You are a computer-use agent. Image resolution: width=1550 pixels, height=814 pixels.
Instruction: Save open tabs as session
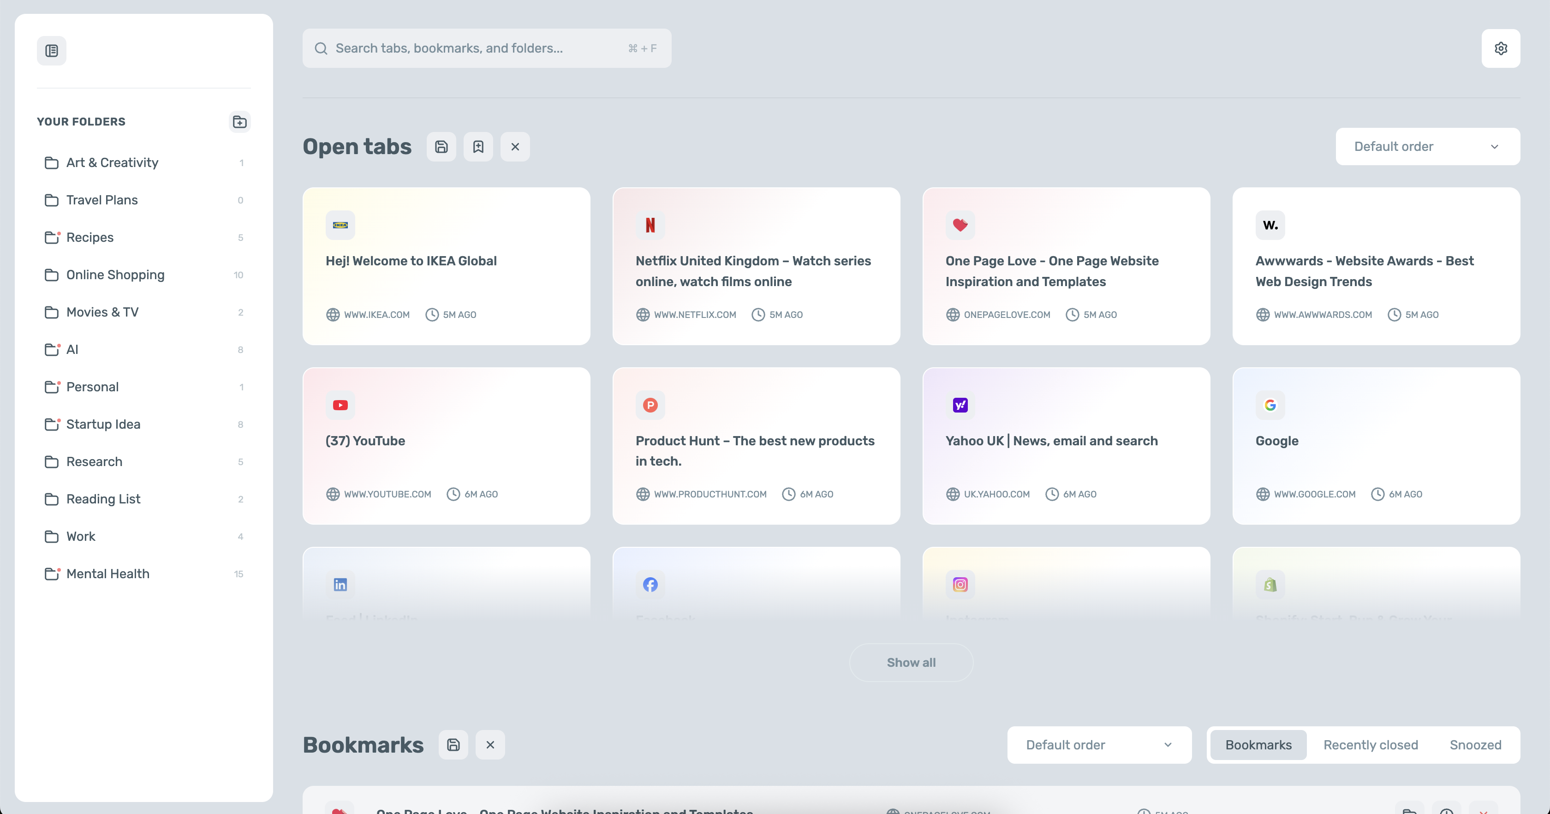tap(441, 146)
